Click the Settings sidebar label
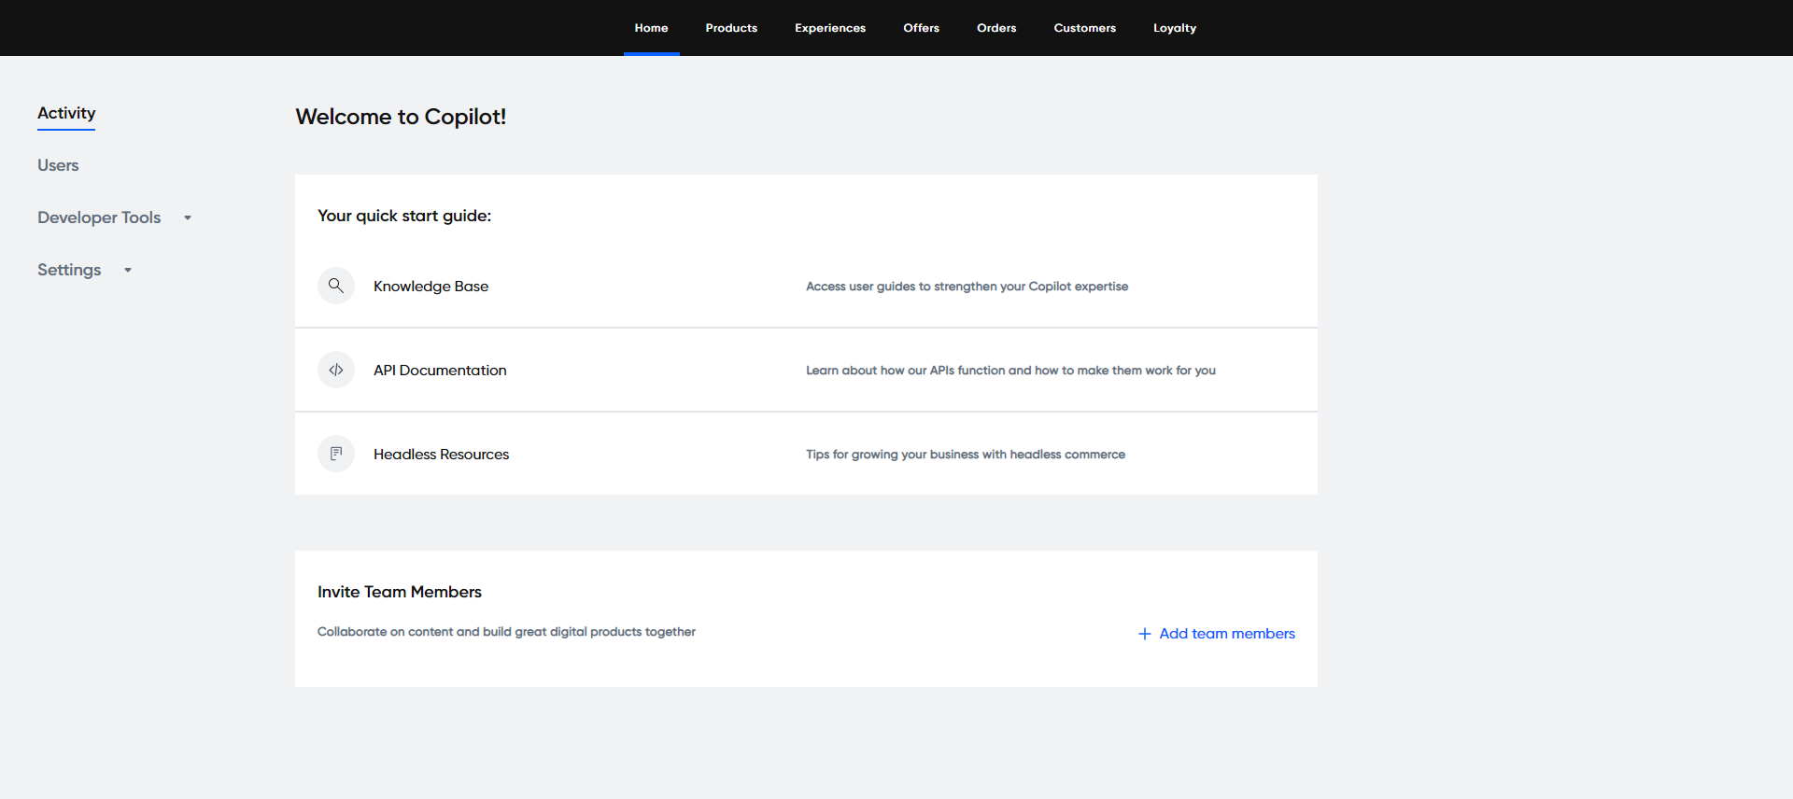The width and height of the screenshot is (1793, 799). click(69, 270)
